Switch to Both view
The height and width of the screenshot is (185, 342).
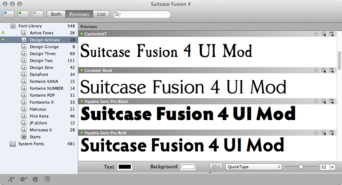[56, 14]
